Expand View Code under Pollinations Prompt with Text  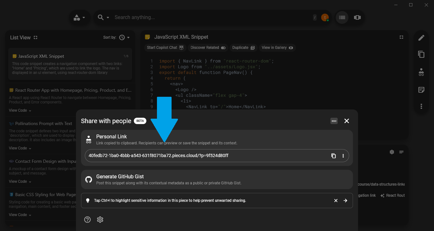(x=17, y=148)
